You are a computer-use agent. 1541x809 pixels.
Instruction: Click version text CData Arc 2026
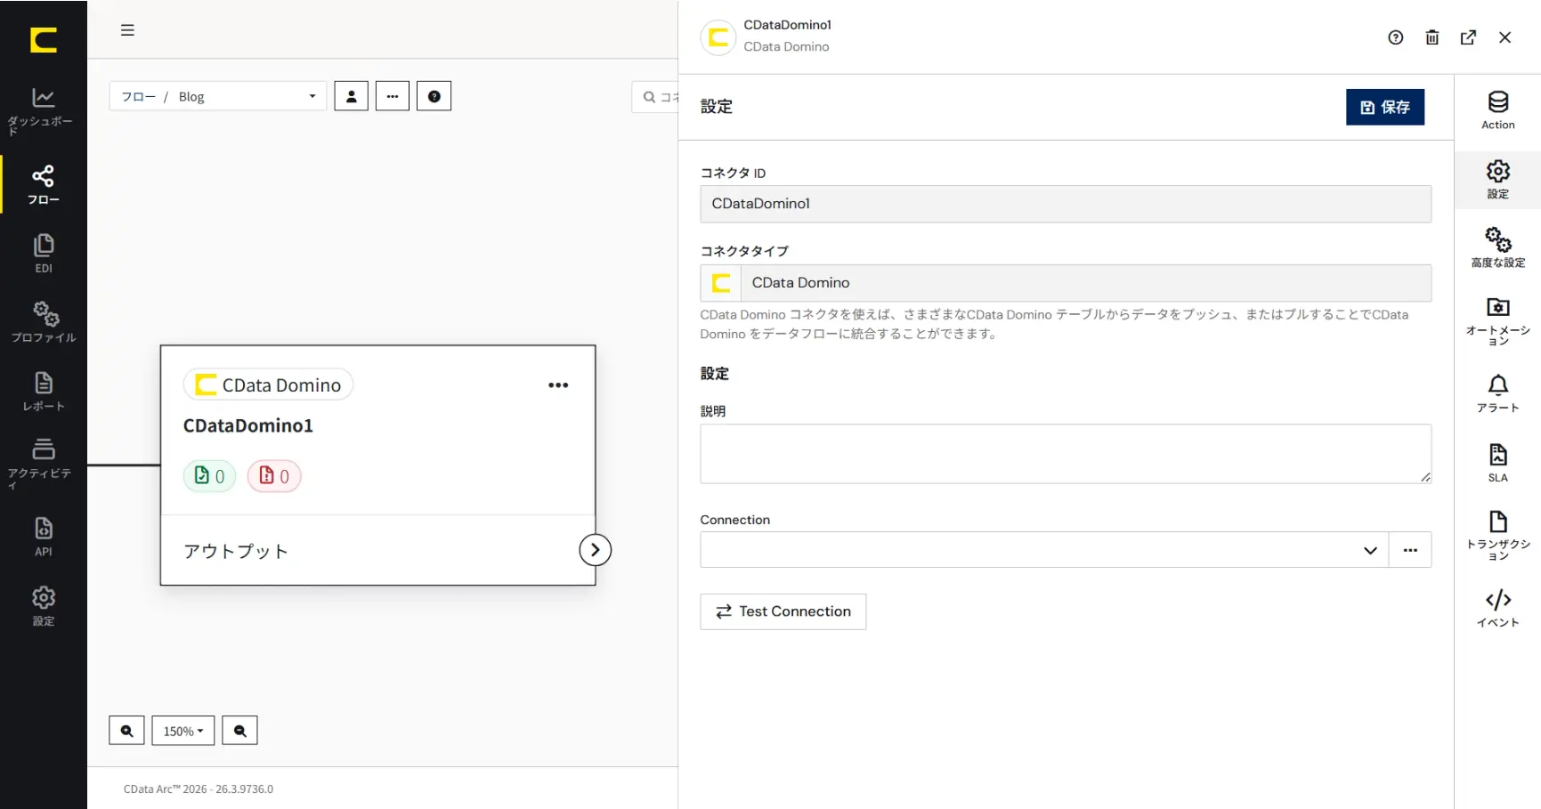click(199, 789)
